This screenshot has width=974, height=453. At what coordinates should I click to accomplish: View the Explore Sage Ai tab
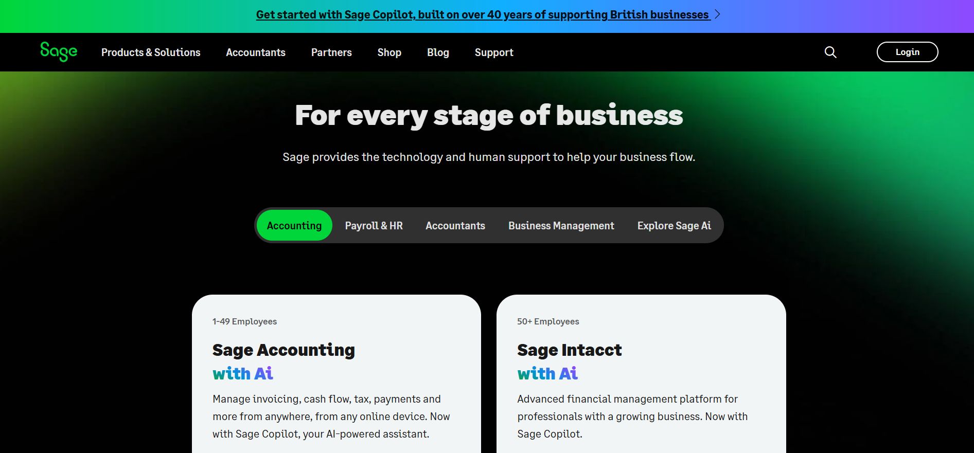(x=674, y=225)
